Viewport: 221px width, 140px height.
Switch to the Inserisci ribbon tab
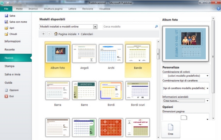[x=33, y=9]
